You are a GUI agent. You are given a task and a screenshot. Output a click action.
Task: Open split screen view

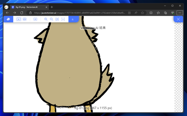point(151,13)
